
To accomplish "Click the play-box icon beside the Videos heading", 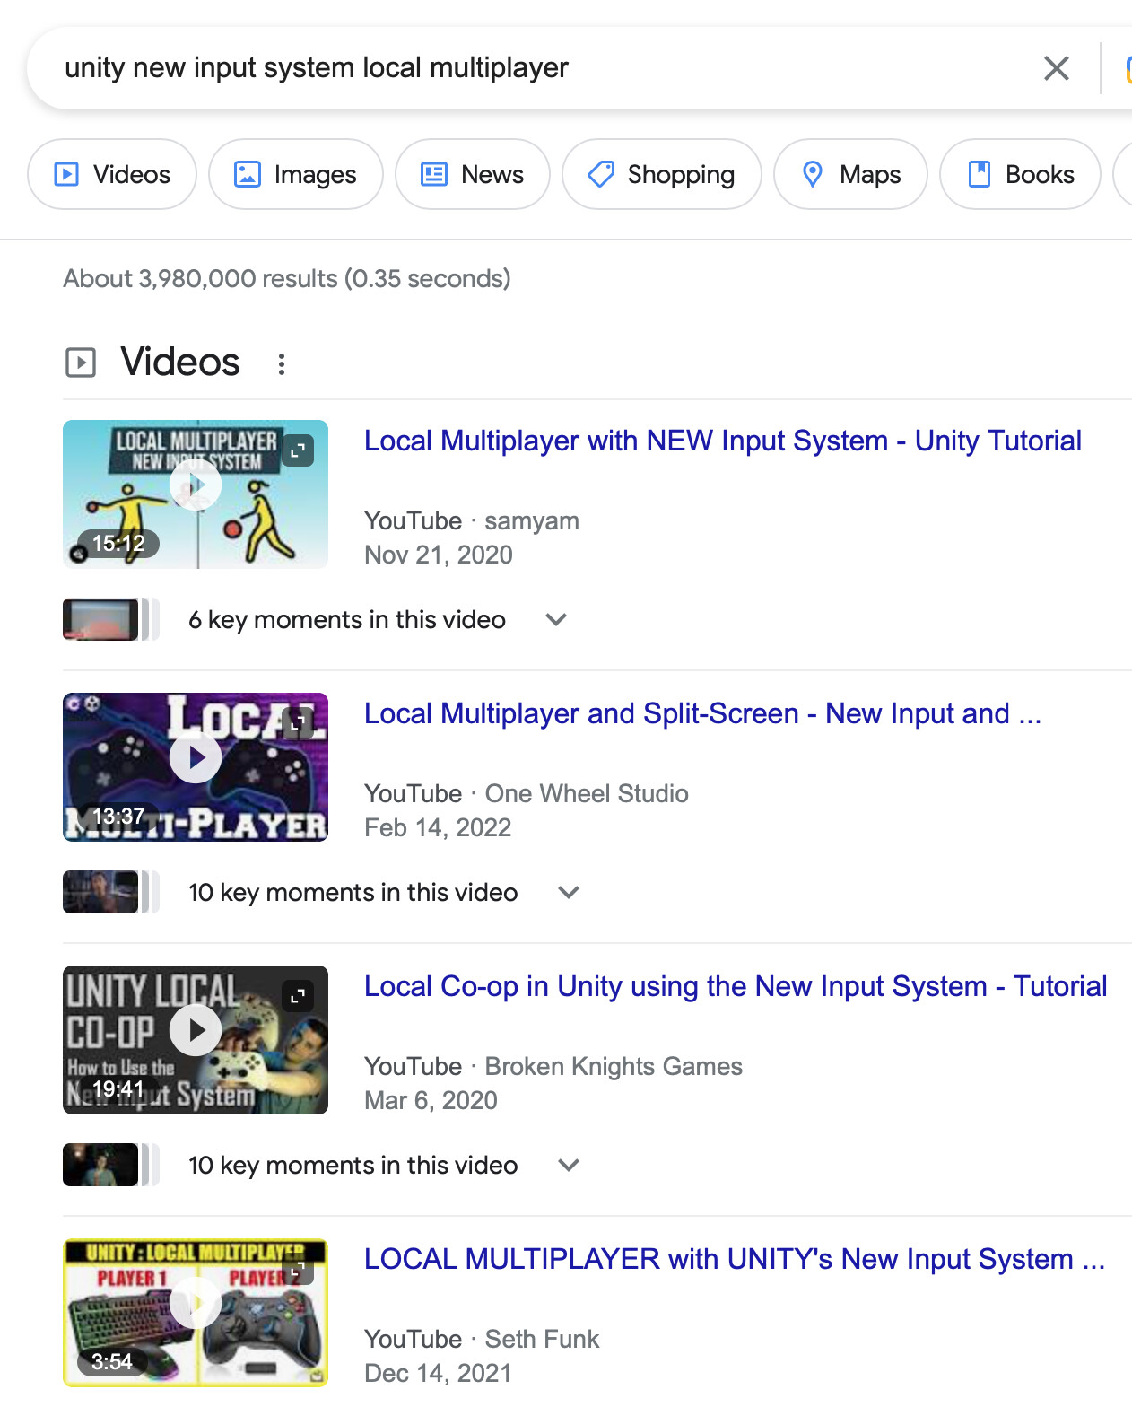I will coord(81,363).
